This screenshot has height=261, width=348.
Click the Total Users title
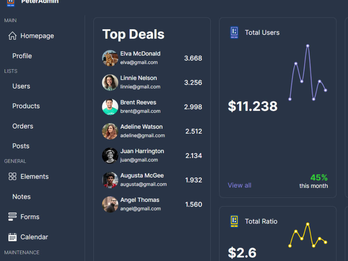coord(262,33)
